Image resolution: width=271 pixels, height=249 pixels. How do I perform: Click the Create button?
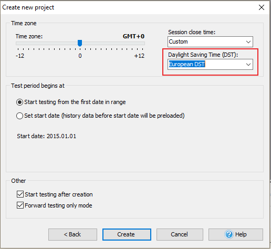tap(127, 234)
